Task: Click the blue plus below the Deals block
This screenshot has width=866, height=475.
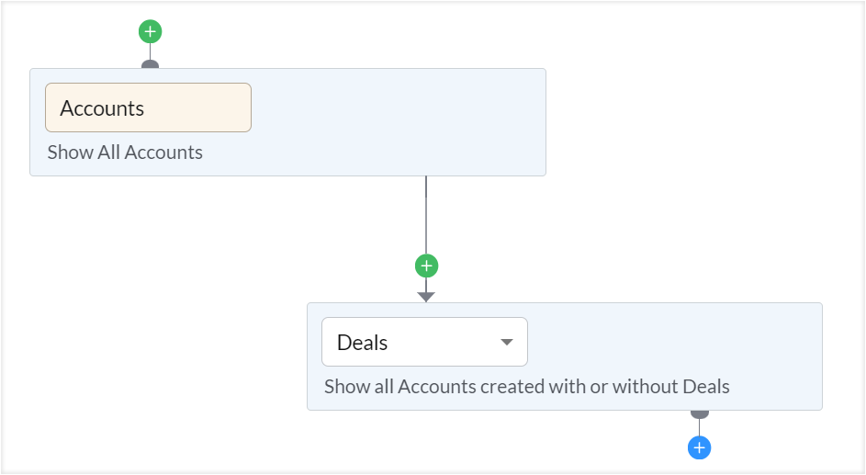Action: point(699,447)
